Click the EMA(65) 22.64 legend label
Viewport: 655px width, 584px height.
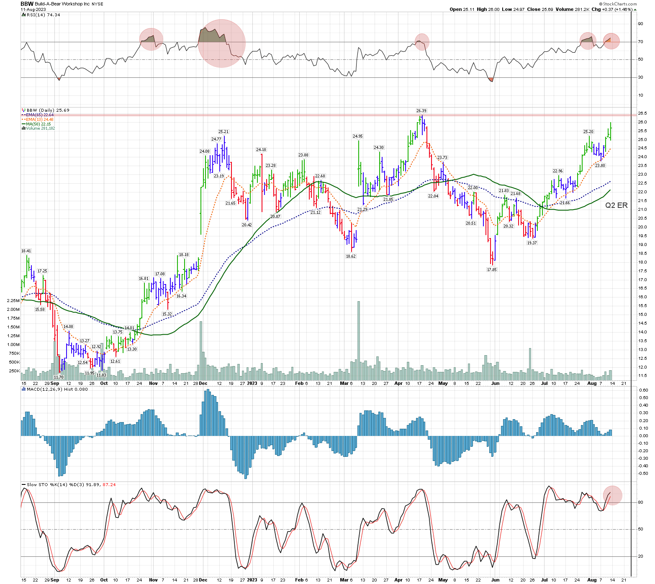click(40, 115)
